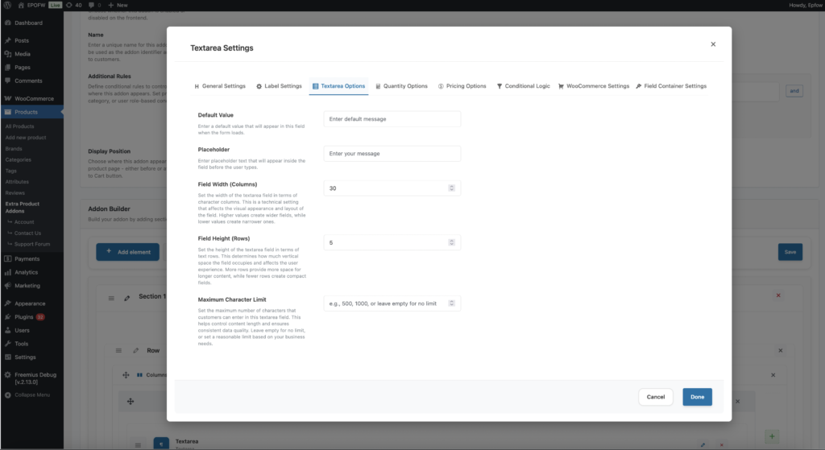Adjust the Field Height rows stepper
This screenshot has width=825, height=450.
point(451,242)
